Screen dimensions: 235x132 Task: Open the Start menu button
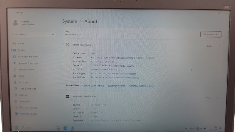[x=16, y=128]
